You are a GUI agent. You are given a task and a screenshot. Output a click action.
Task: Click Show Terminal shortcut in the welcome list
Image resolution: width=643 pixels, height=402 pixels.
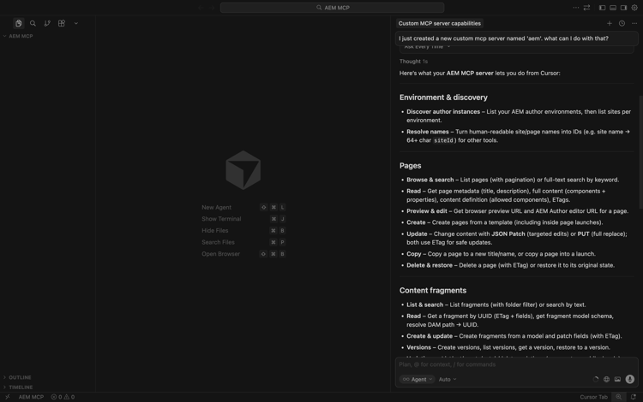[x=243, y=219]
